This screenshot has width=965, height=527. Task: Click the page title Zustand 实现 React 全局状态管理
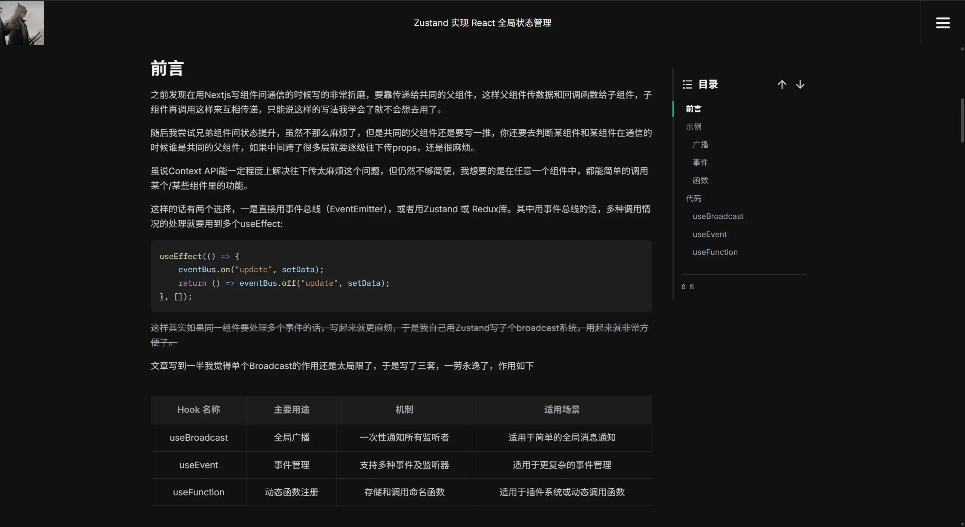482,23
